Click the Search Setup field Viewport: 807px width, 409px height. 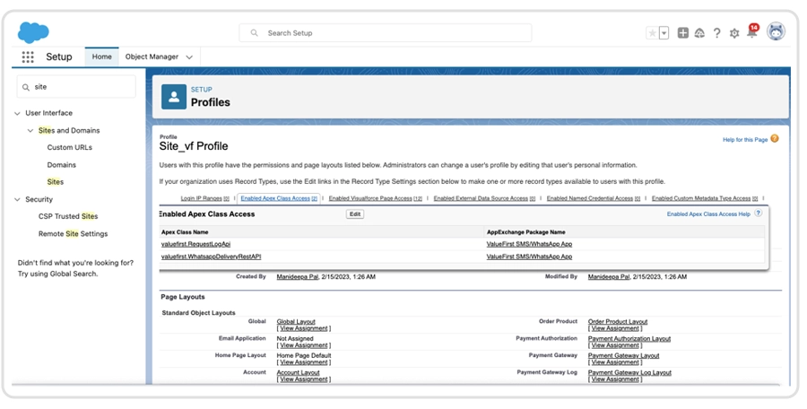point(386,33)
